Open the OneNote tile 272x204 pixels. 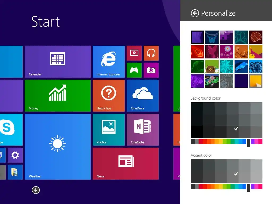(x=143, y=130)
